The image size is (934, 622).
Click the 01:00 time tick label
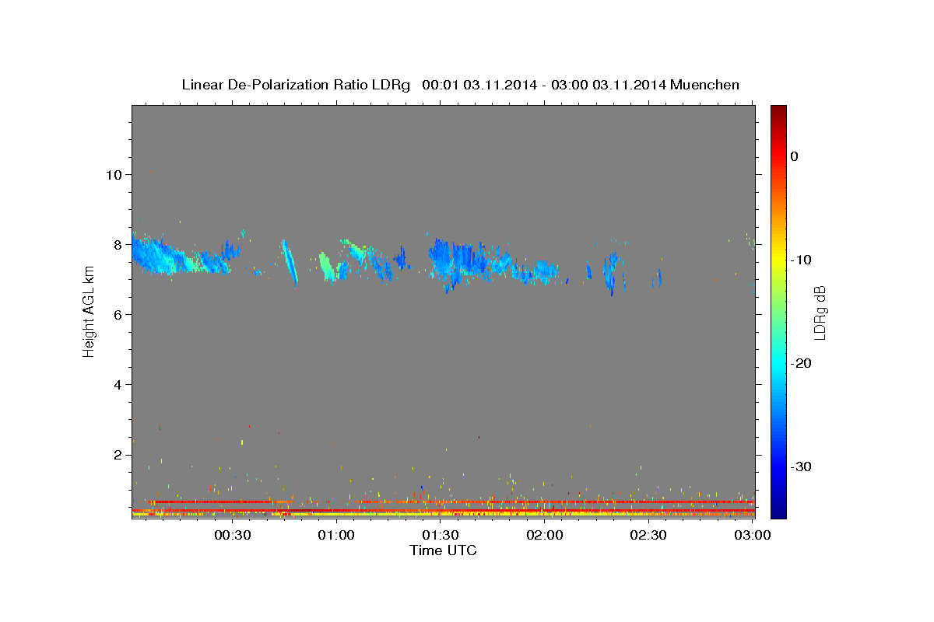[335, 535]
